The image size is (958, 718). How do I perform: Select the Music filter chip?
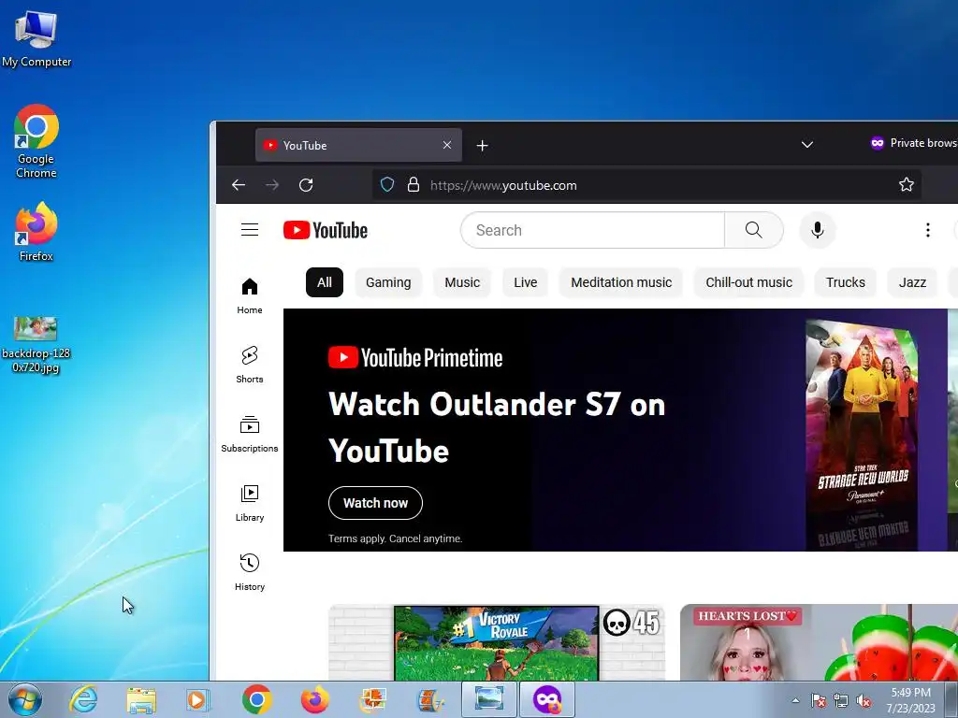(462, 282)
